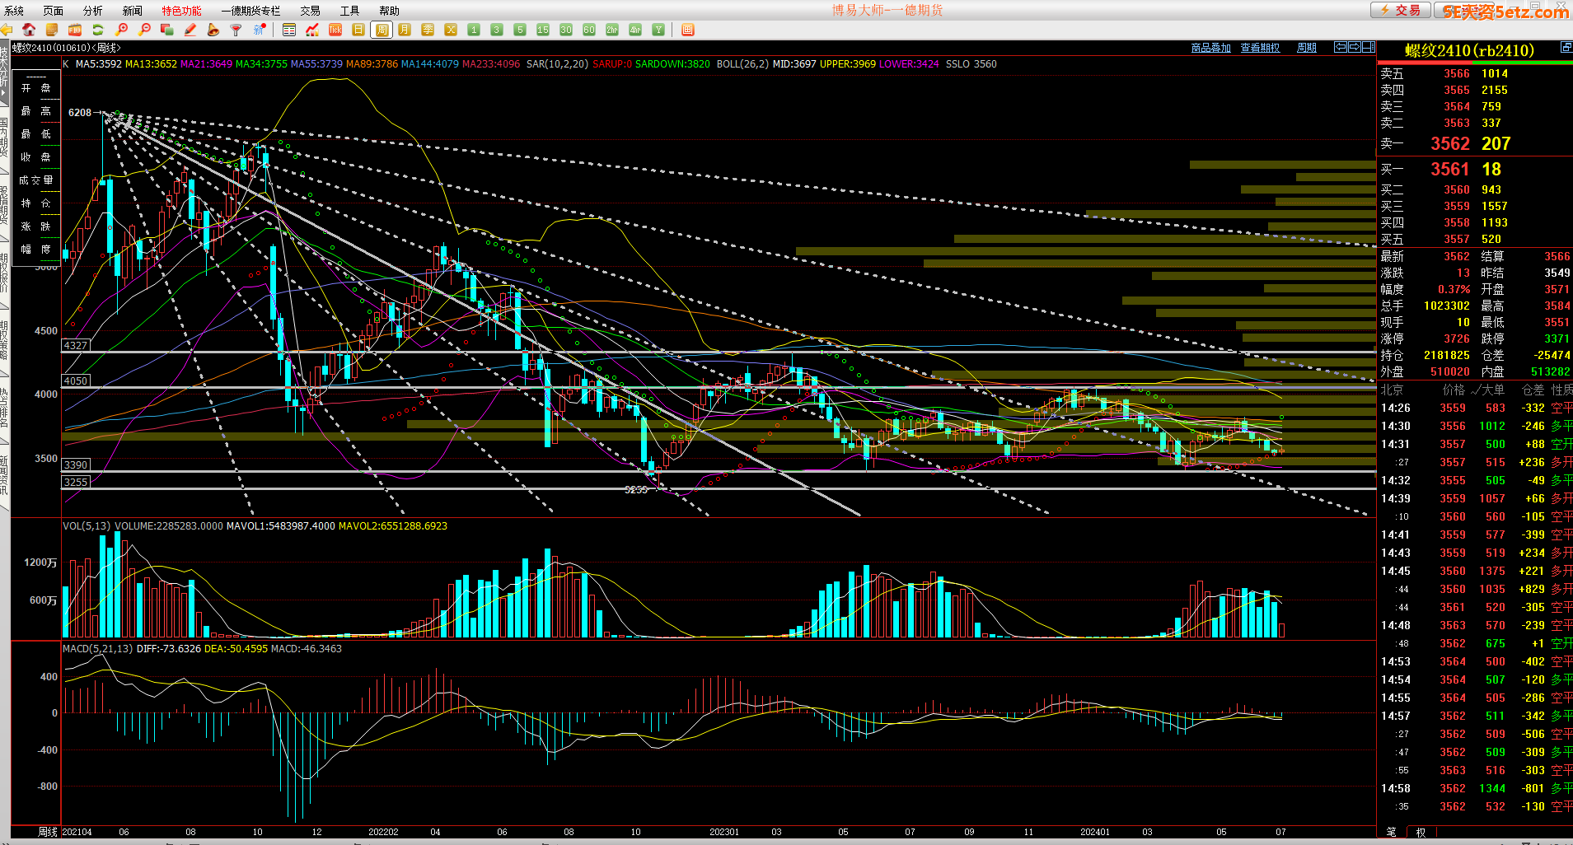Viewport: 1573px width, 845px height.
Task: Open the 工具 menu
Action: [x=350, y=11]
